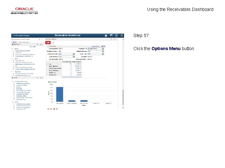Open Customer History link
This screenshot has width=225, height=168.
click(22, 96)
